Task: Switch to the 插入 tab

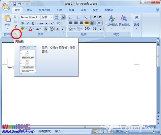Action: (29, 10)
